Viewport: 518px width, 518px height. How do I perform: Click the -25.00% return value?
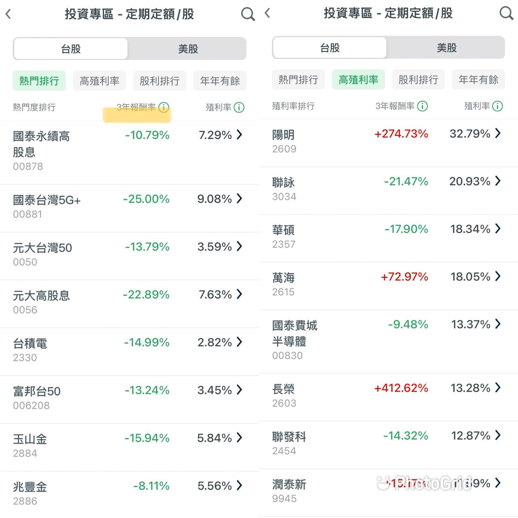click(146, 199)
